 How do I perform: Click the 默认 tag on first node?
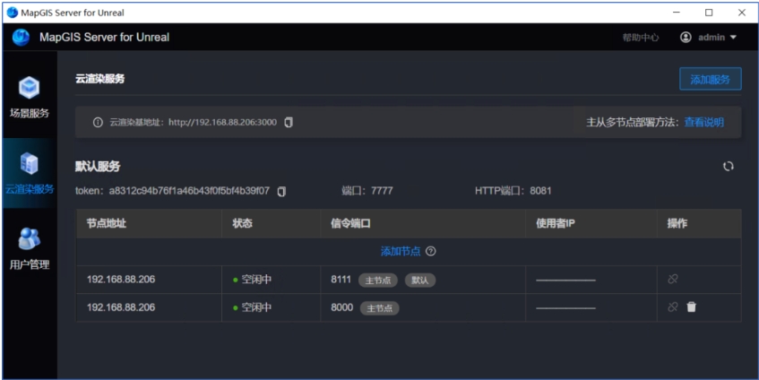tap(418, 281)
